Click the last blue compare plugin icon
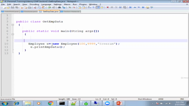 (143, 7)
